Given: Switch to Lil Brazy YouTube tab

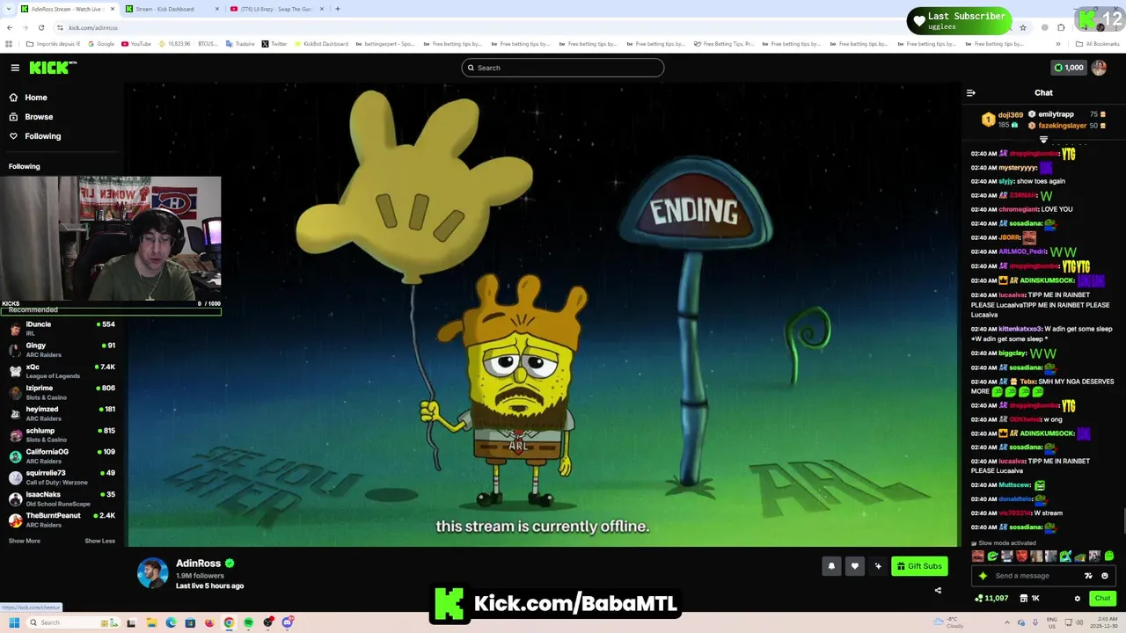Looking at the screenshot, I should 276,9.
